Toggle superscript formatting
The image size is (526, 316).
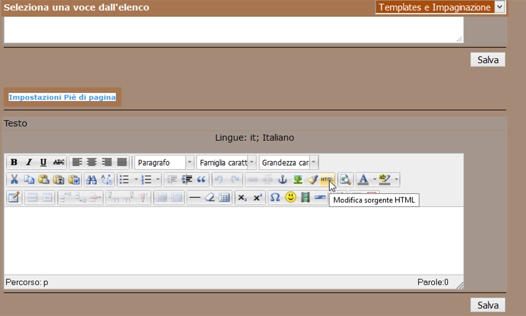pos(257,197)
